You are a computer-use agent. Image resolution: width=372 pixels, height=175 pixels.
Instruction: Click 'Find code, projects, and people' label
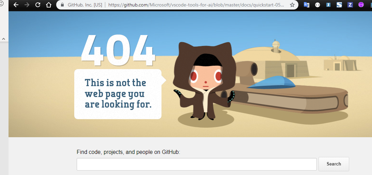(x=128, y=152)
